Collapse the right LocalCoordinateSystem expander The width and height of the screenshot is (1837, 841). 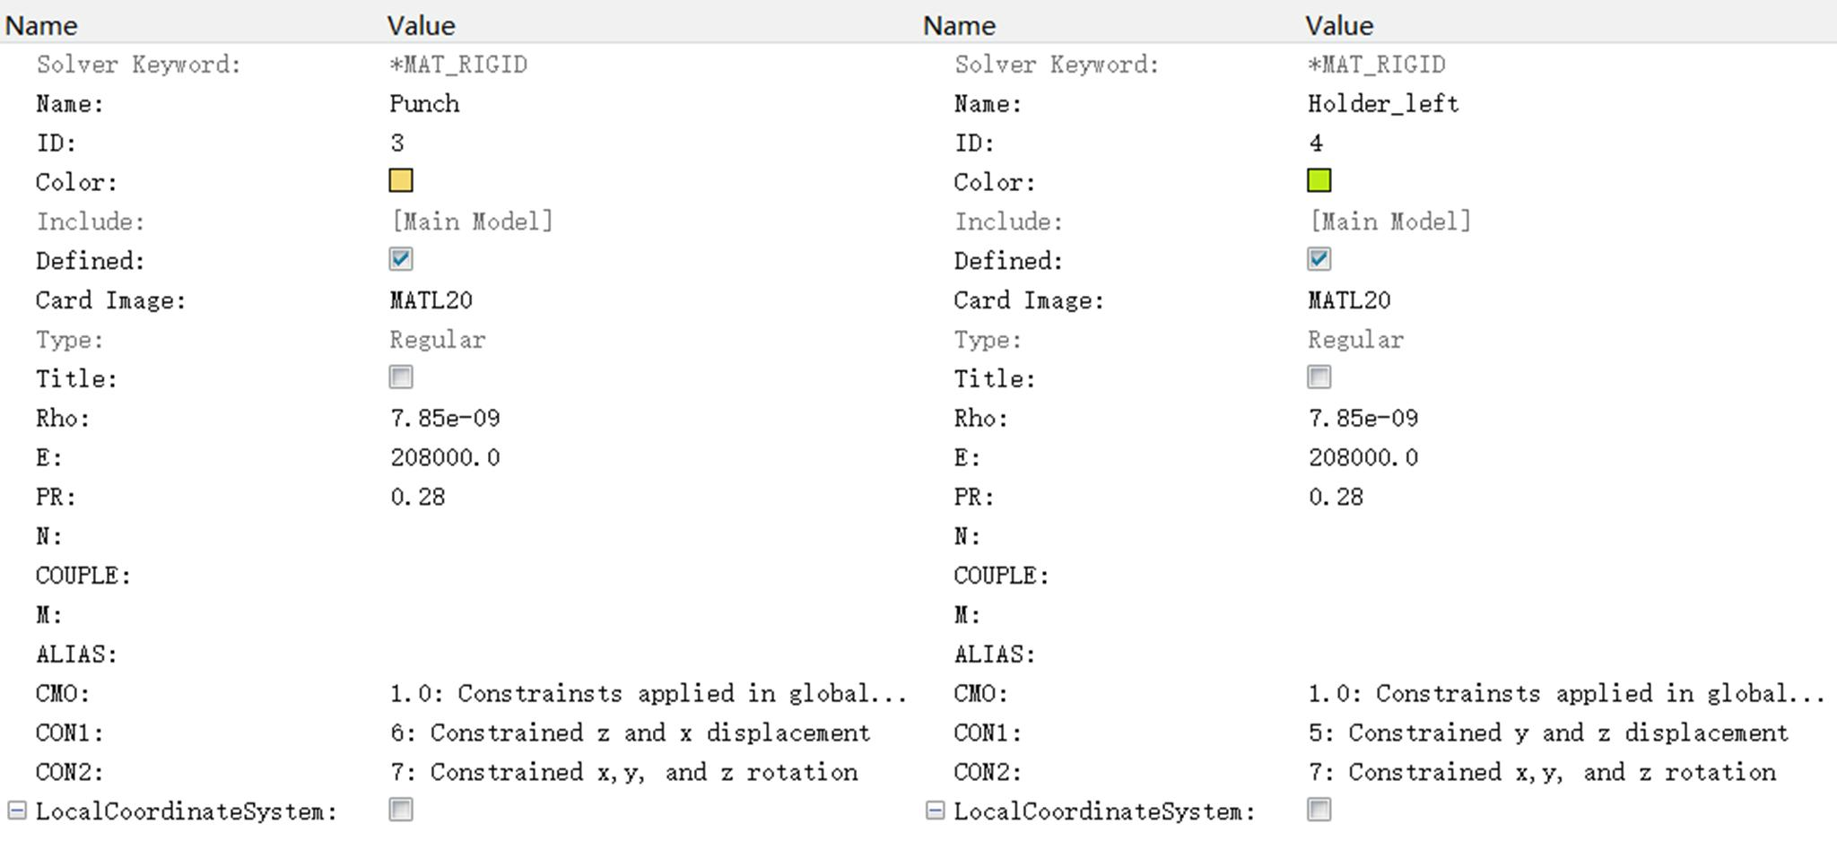[x=935, y=811]
